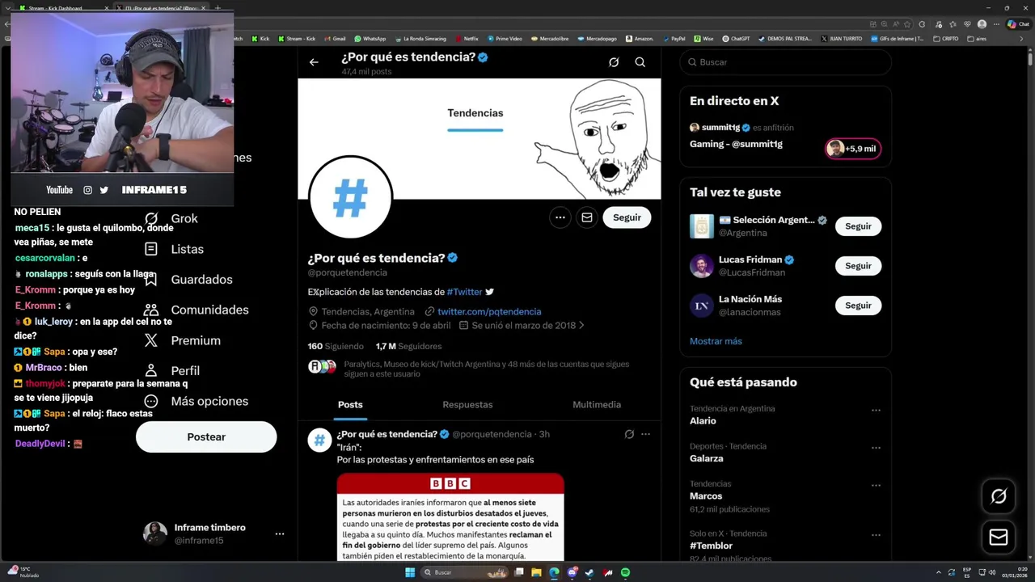
Task: Open more options for Galarza trend
Action: point(876,447)
